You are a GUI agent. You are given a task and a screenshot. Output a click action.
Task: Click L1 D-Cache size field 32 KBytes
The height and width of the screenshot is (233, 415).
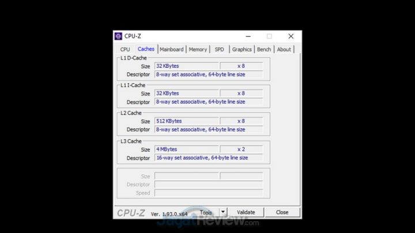click(x=187, y=66)
